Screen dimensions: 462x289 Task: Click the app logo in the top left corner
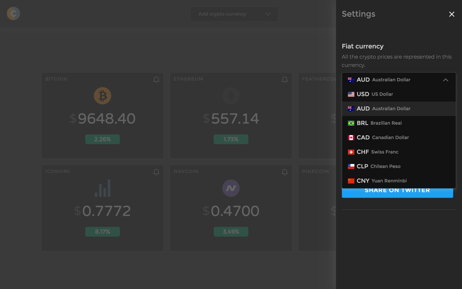[x=13, y=13]
